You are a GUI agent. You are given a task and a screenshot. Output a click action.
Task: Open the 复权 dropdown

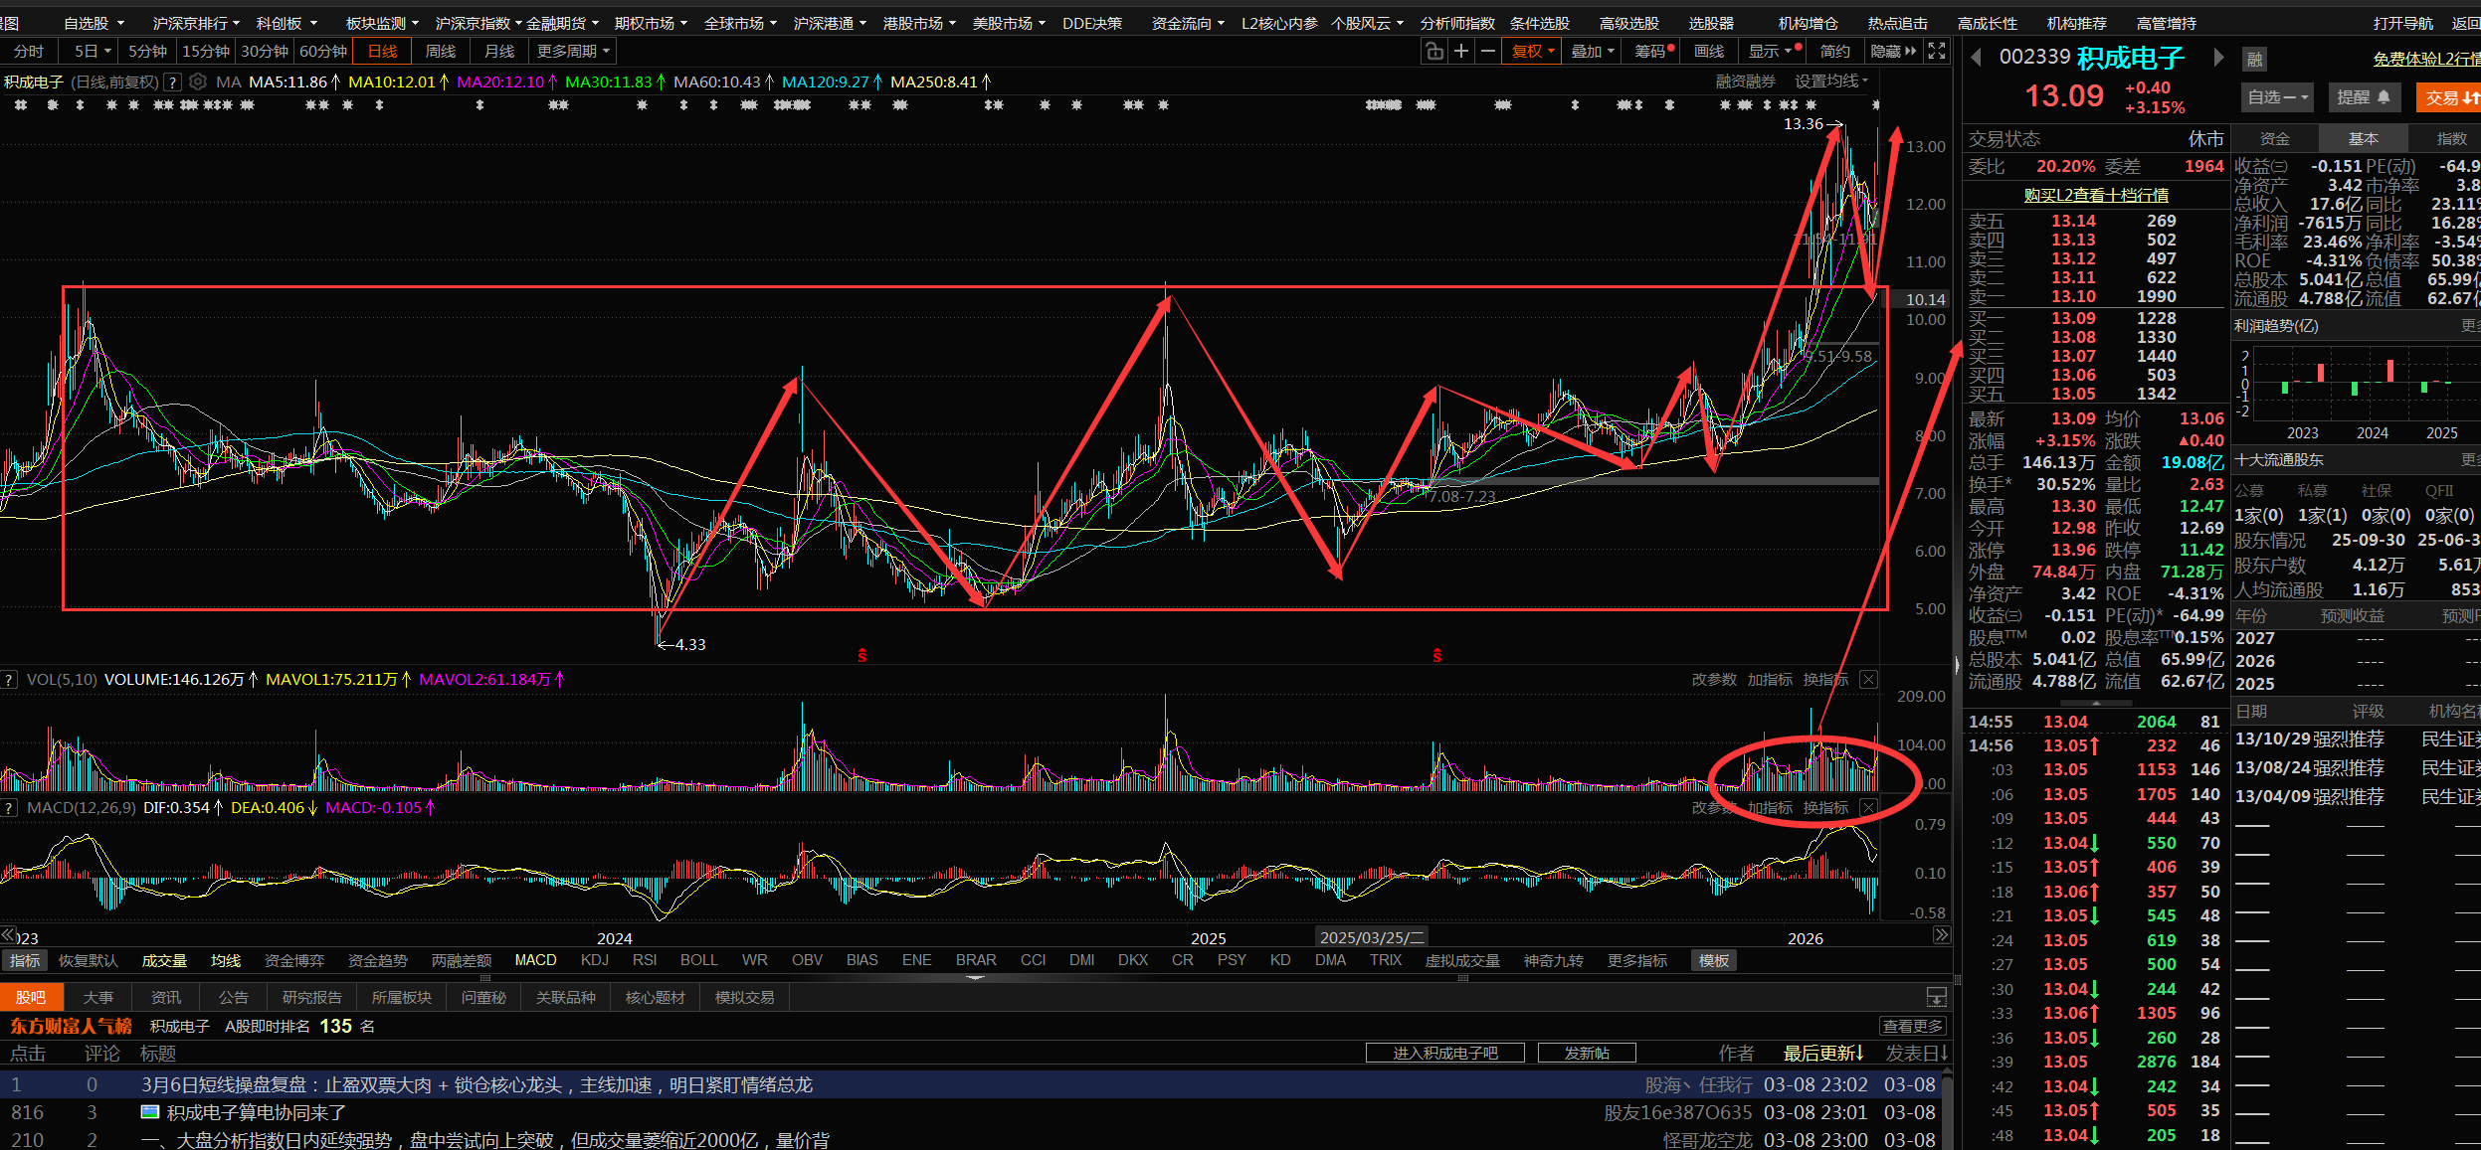[1532, 52]
